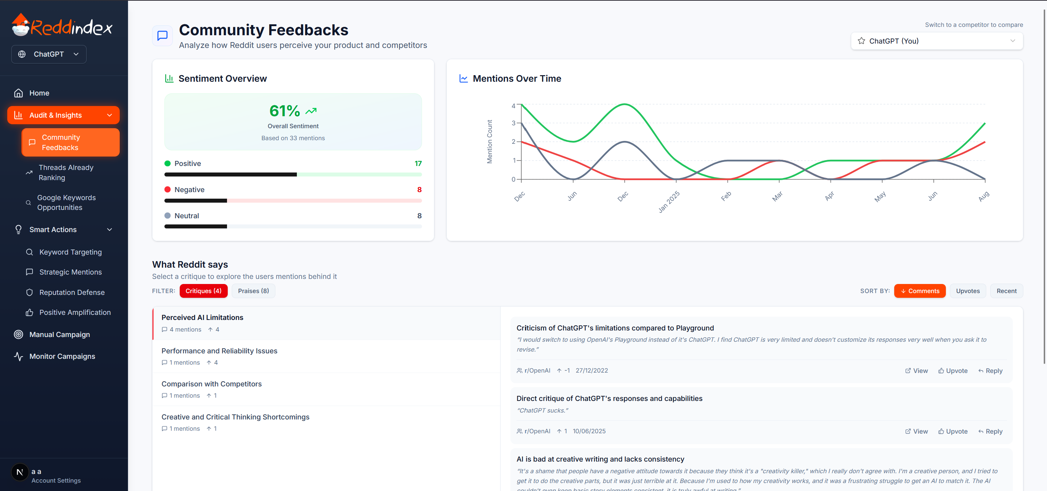Collapse the Smart Actions section

(110, 229)
